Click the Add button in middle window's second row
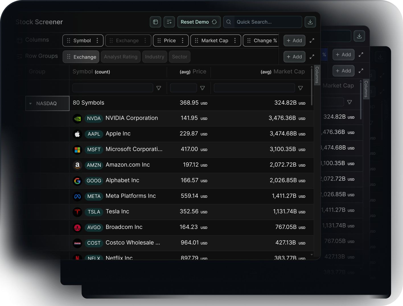Viewport: 403px width, 306px height. tap(343, 71)
